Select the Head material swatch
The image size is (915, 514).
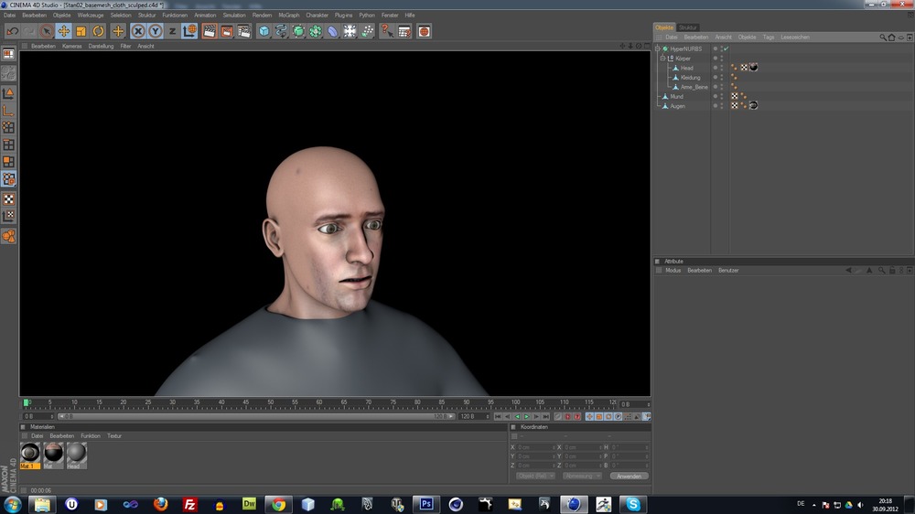[76, 454]
